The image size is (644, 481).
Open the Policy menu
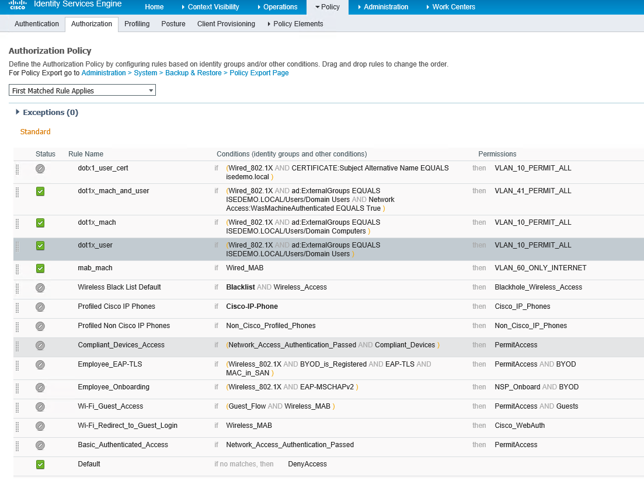tap(328, 7)
